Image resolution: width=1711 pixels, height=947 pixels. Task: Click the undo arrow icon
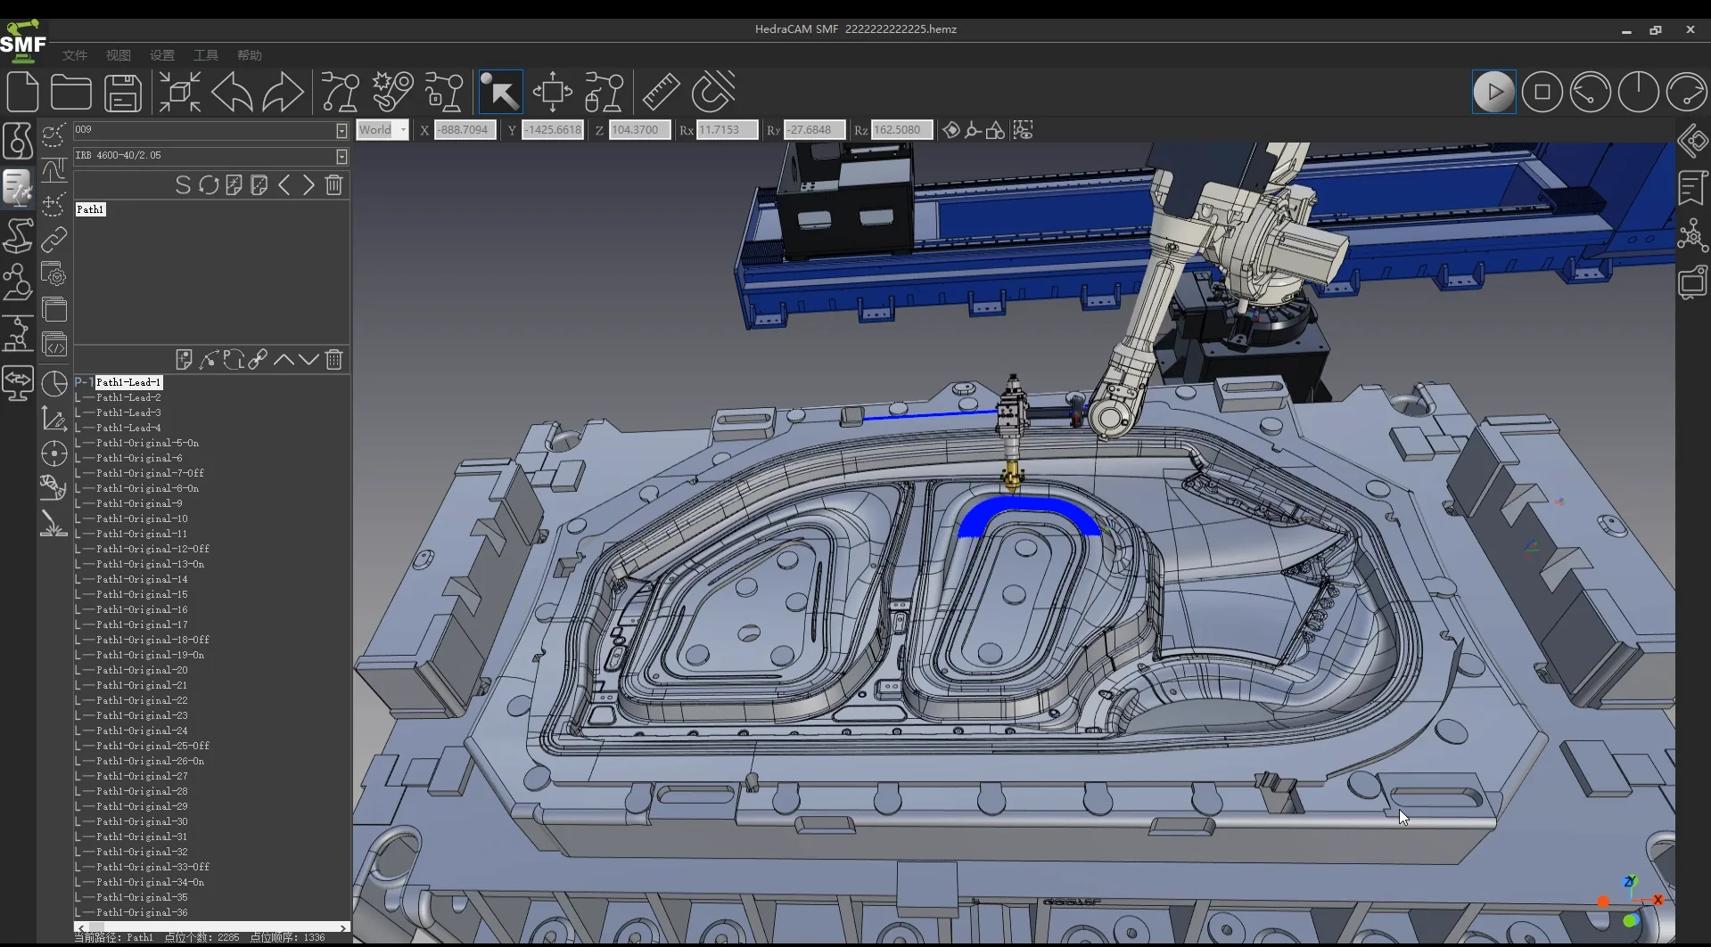point(232,92)
